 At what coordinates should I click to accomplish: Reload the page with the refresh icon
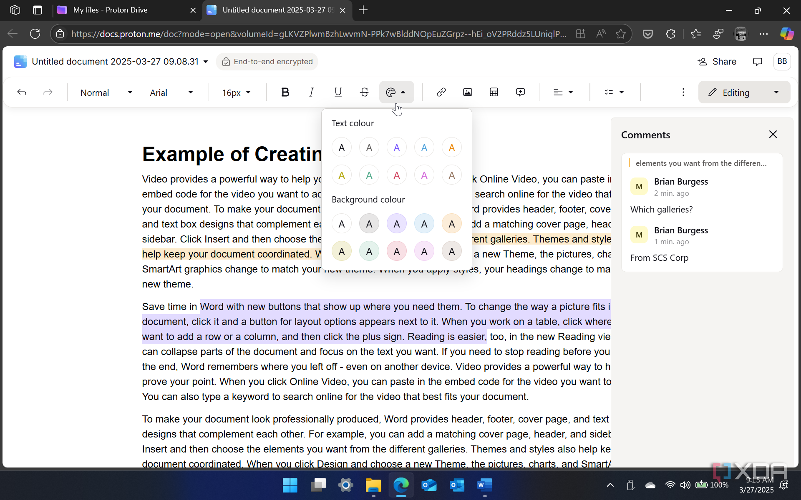(35, 34)
